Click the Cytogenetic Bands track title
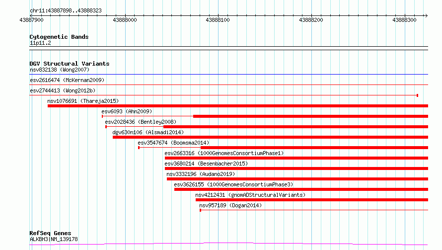The image size is (442, 250). pyautogui.click(x=59, y=37)
